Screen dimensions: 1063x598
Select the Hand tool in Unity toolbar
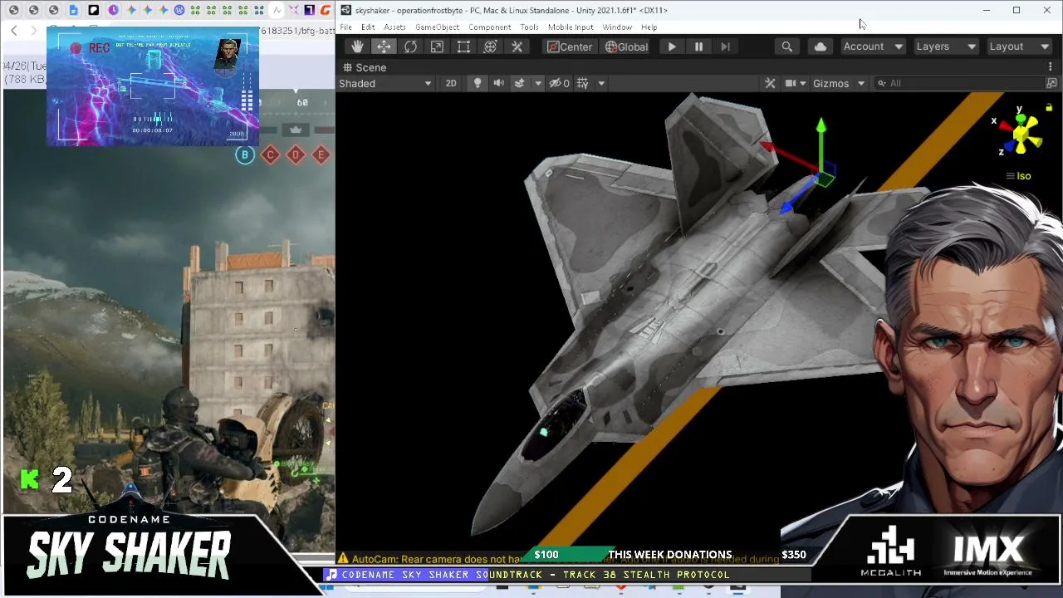pos(357,47)
